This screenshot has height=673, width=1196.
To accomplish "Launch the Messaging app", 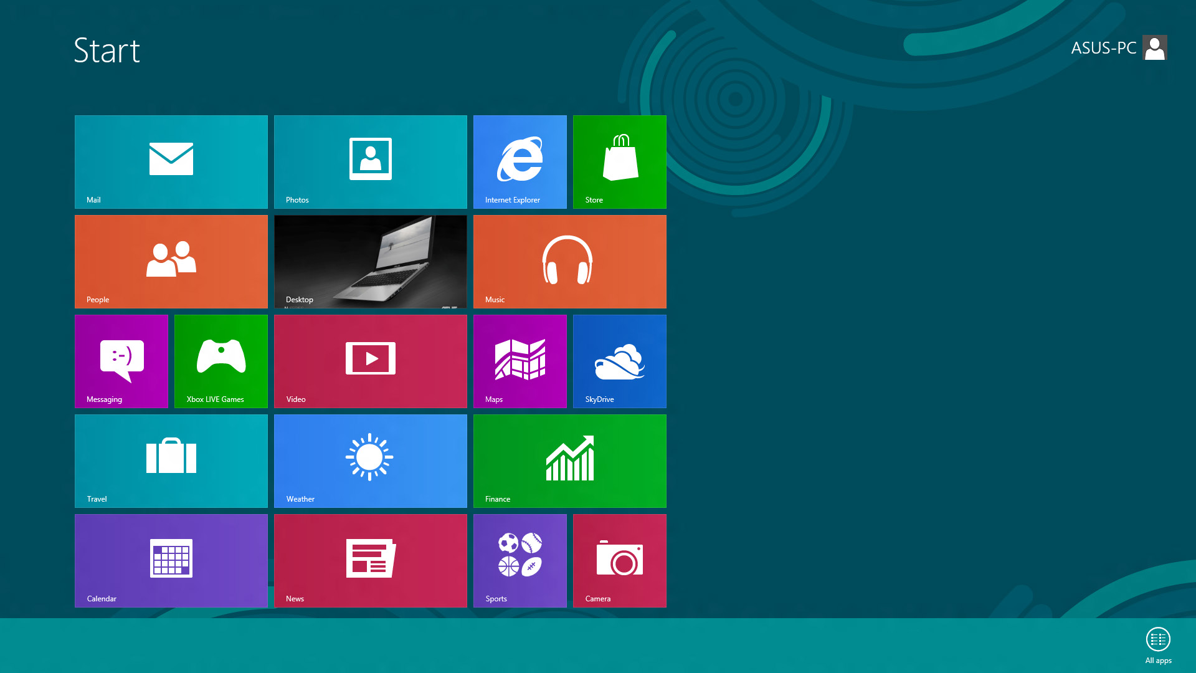I will (x=121, y=361).
